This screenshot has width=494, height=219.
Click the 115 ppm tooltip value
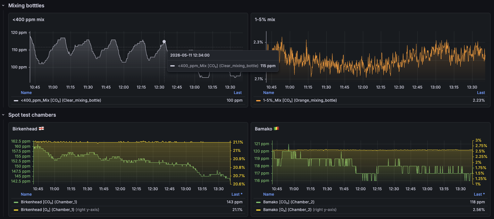point(268,66)
